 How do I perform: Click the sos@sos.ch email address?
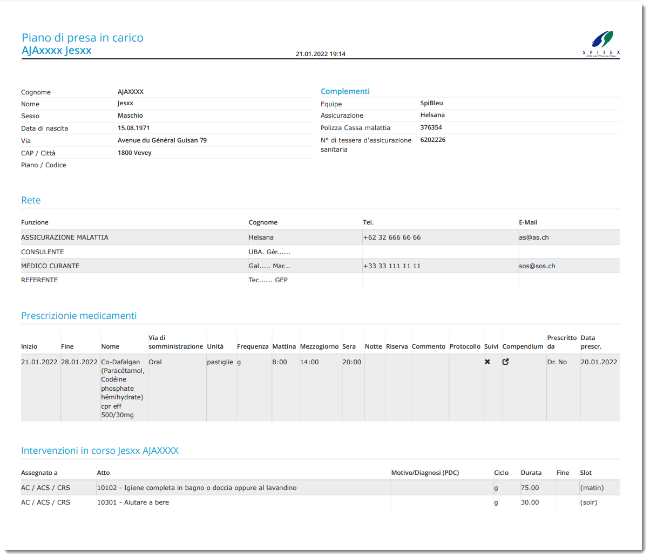537,266
